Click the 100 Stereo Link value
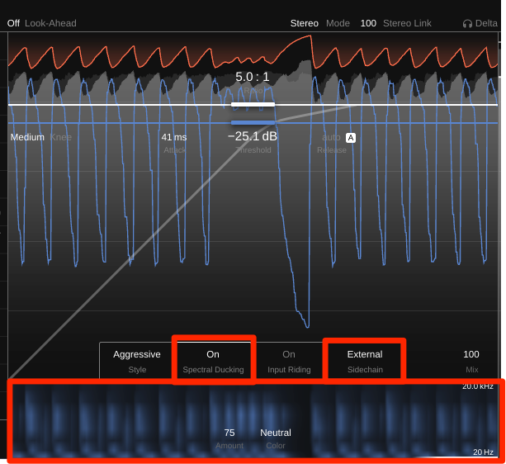The width and height of the screenshot is (506, 464). 368,23
